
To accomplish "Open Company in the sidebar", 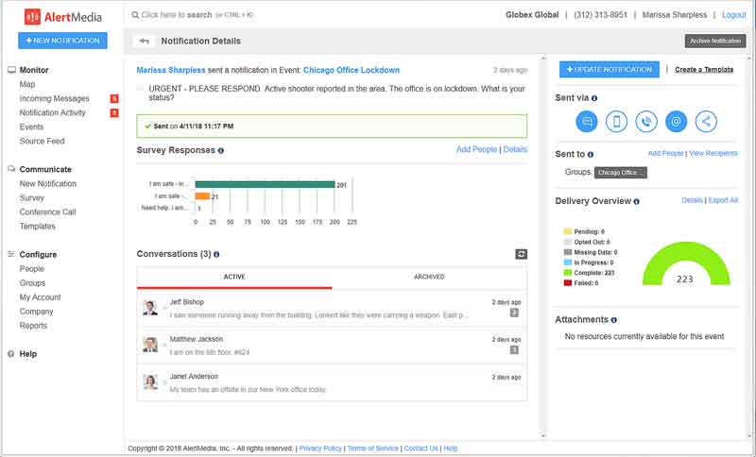I will click(36, 312).
